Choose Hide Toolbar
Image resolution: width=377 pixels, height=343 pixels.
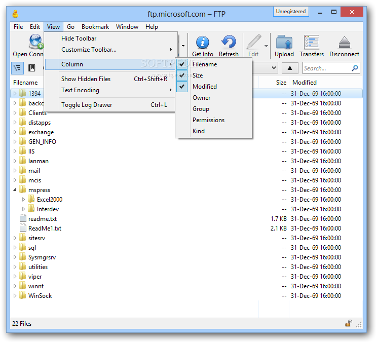110,38
